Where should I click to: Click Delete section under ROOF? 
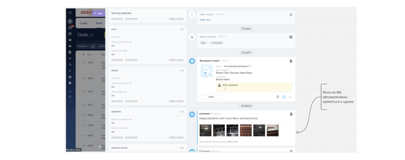(176, 60)
